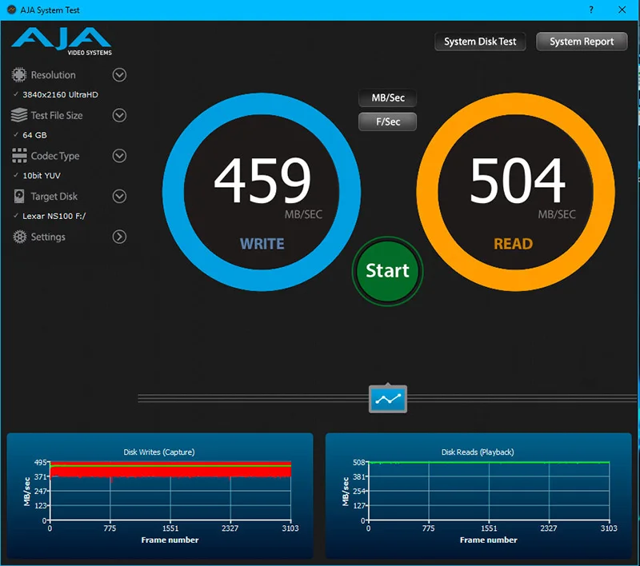
Task: Start the disk benchmark test
Action: [387, 271]
